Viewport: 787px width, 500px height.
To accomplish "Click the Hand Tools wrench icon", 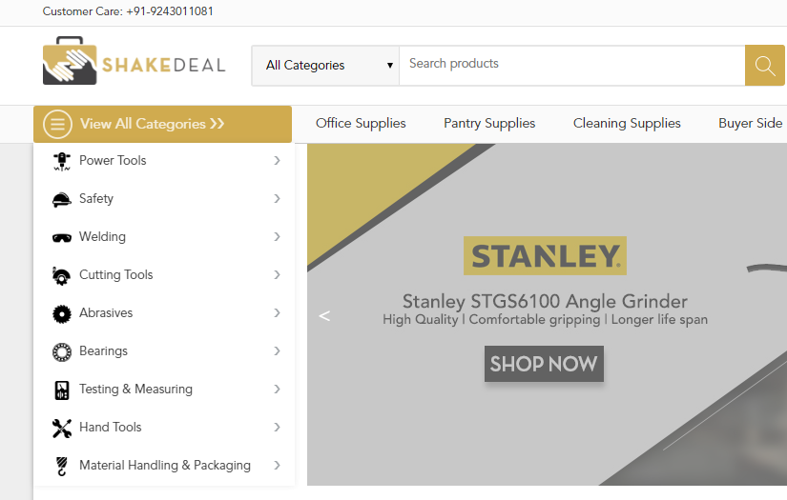I will click(x=62, y=428).
